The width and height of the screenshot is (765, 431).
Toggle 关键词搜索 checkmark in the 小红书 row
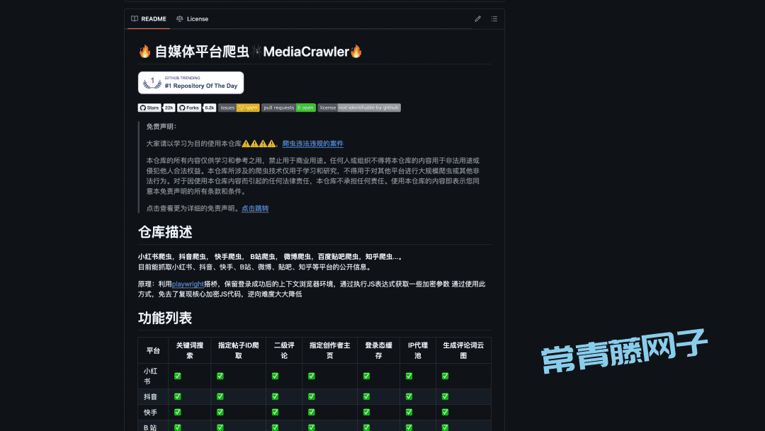176,377
